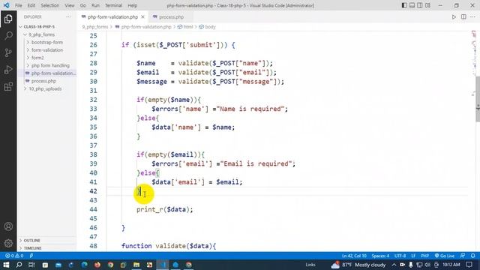
Task: Open the Selection menu
Action: 50,5
